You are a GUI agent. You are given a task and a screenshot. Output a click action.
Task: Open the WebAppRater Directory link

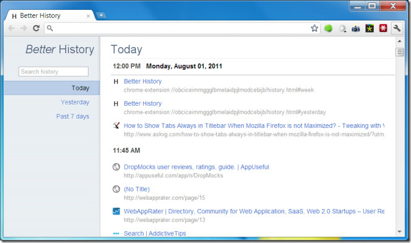(x=254, y=211)
